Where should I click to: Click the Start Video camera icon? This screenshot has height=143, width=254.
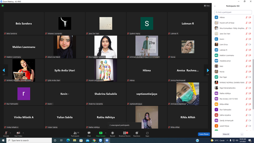pyautogui.click(x=18, y=133)
